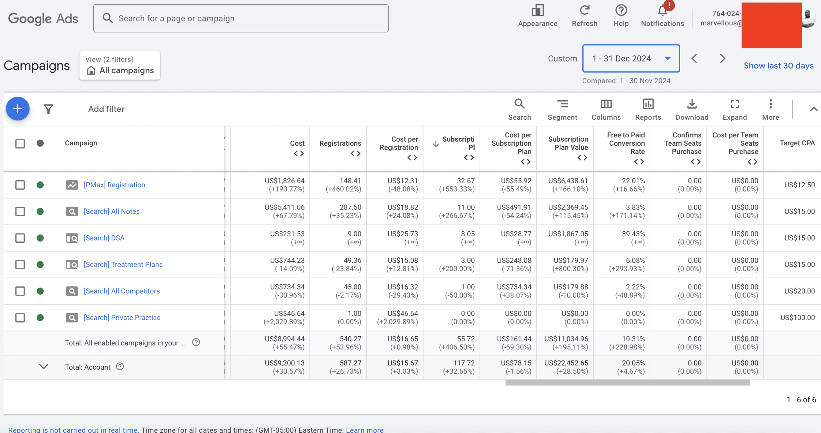Viewport: 821px width, 433px height.
Task: Sort by Subscription Plan Value header
Action: pos(568,143)
